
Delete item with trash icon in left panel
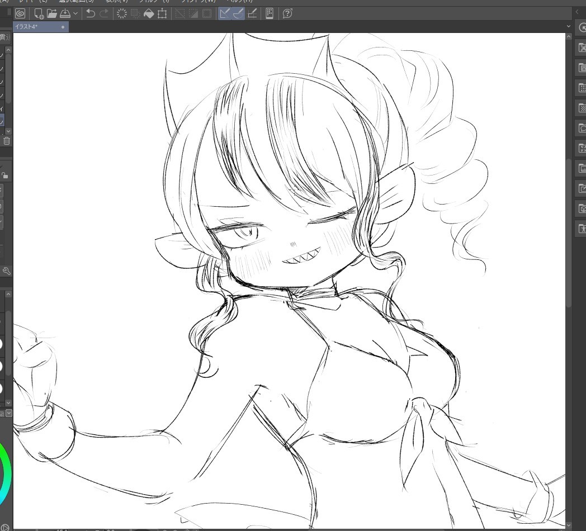click(x=6, y=141)
